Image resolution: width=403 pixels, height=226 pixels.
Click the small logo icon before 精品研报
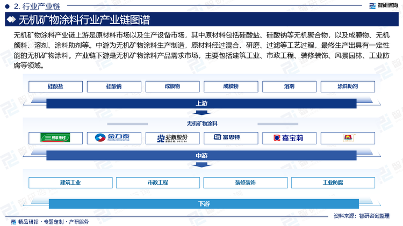point(14,221)
